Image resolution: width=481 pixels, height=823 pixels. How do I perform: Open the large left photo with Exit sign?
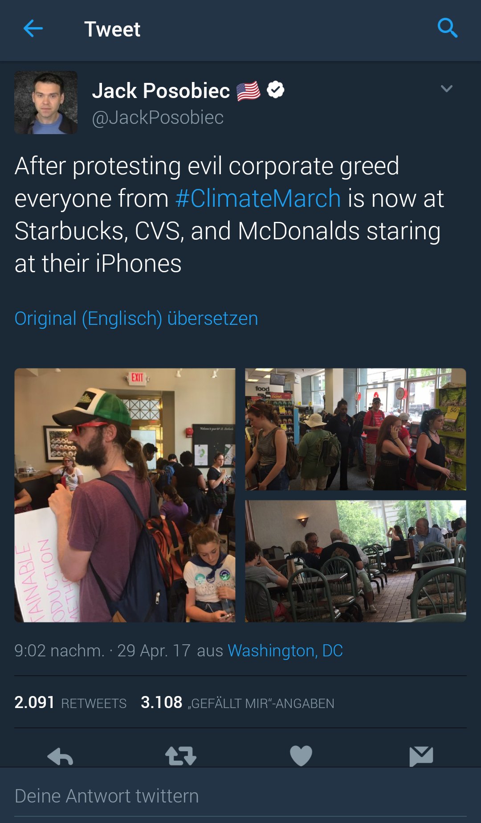click(x=125, y=495)
